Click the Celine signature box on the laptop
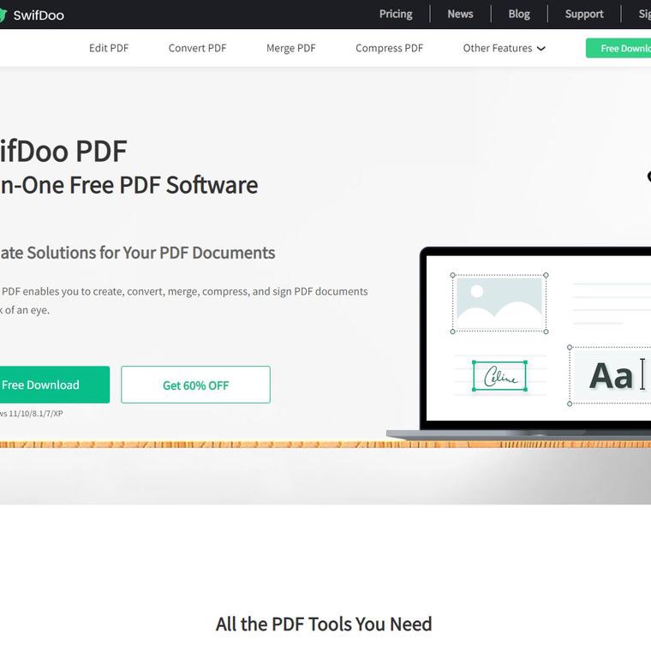651x651 pixels. [x=500, y=376]
